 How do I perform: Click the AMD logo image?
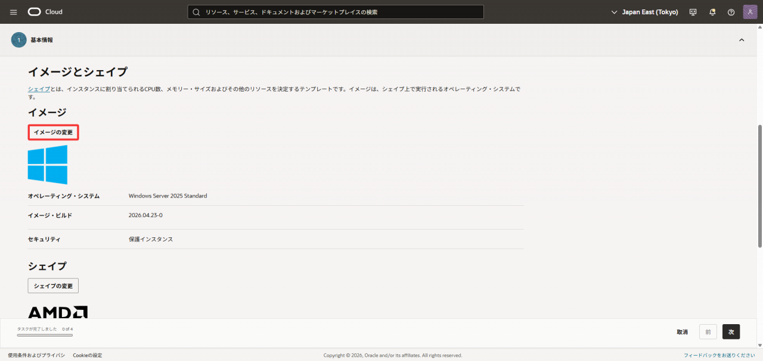58,312
